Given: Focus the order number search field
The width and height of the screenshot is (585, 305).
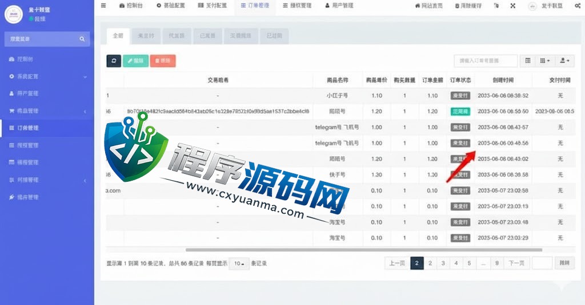Looking at the screenshot, I should click(x=486, y=60).
